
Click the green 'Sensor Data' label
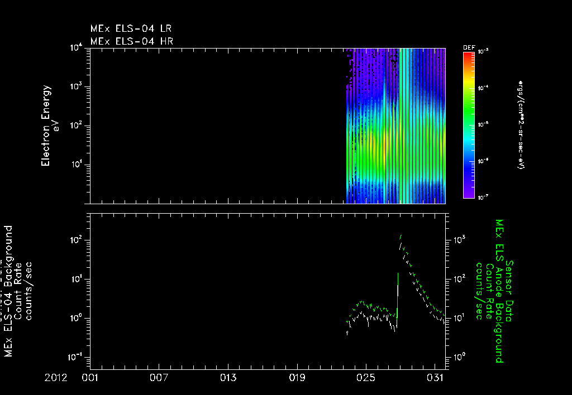pyautogui.click(x=509, y=291)
